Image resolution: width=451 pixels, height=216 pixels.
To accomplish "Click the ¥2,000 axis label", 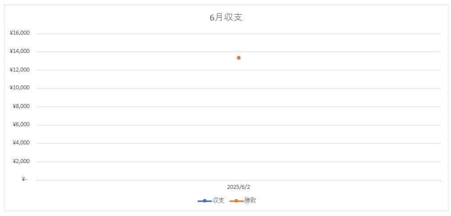I will tap(21, 161).
